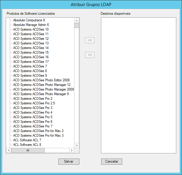This screenshot has width=182, height=175.
Task: Select ACD Systems ACDSee 15
Action: (x=31, y=52)
